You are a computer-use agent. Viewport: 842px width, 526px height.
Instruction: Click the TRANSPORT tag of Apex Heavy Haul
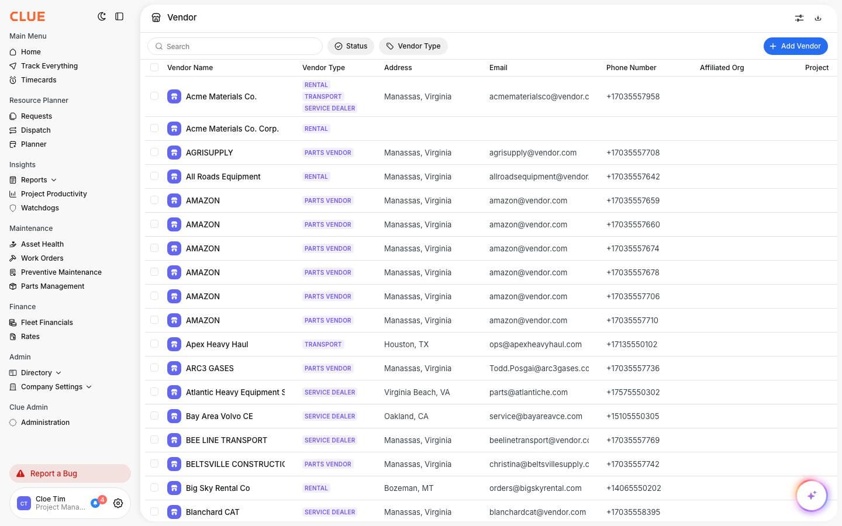pos(323,344)
